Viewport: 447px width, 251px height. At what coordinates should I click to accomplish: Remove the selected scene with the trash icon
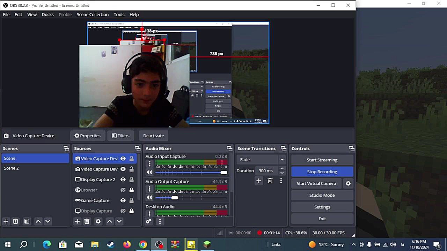point(15,221)
